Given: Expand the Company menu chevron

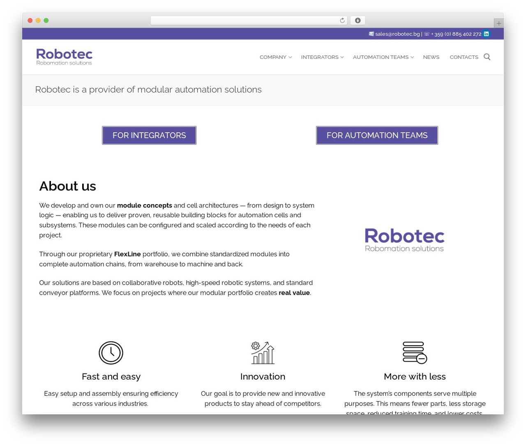Looking at the screenshot, I should coord(290,57).
